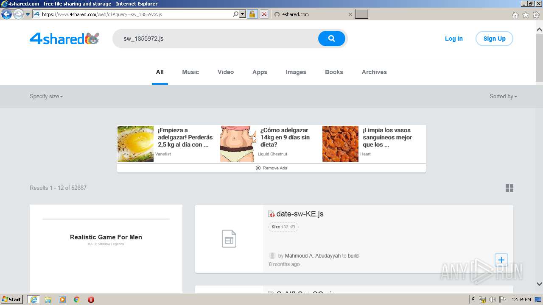
Task: Open the Internet Explorer Home icon
Action: pos(515,15)
